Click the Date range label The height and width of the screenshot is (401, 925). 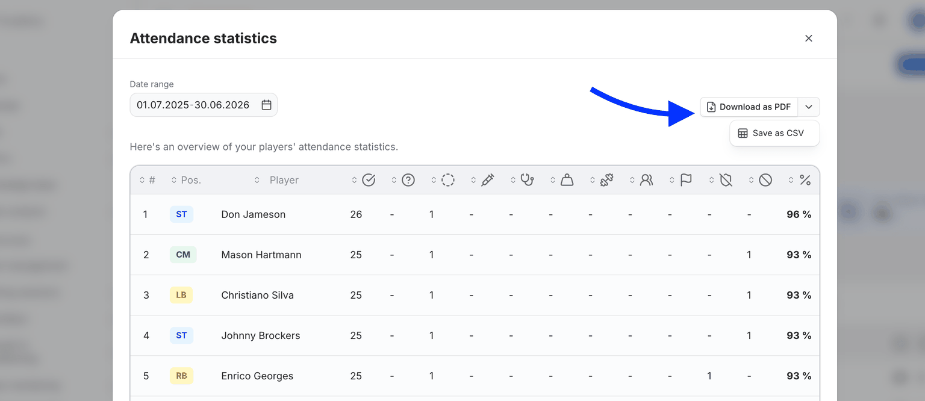152,84
